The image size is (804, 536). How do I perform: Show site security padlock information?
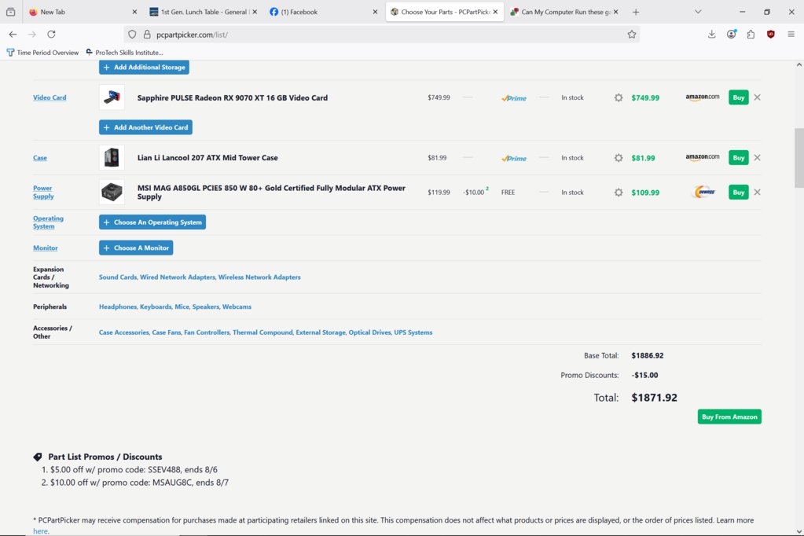[x=147, y=35]
